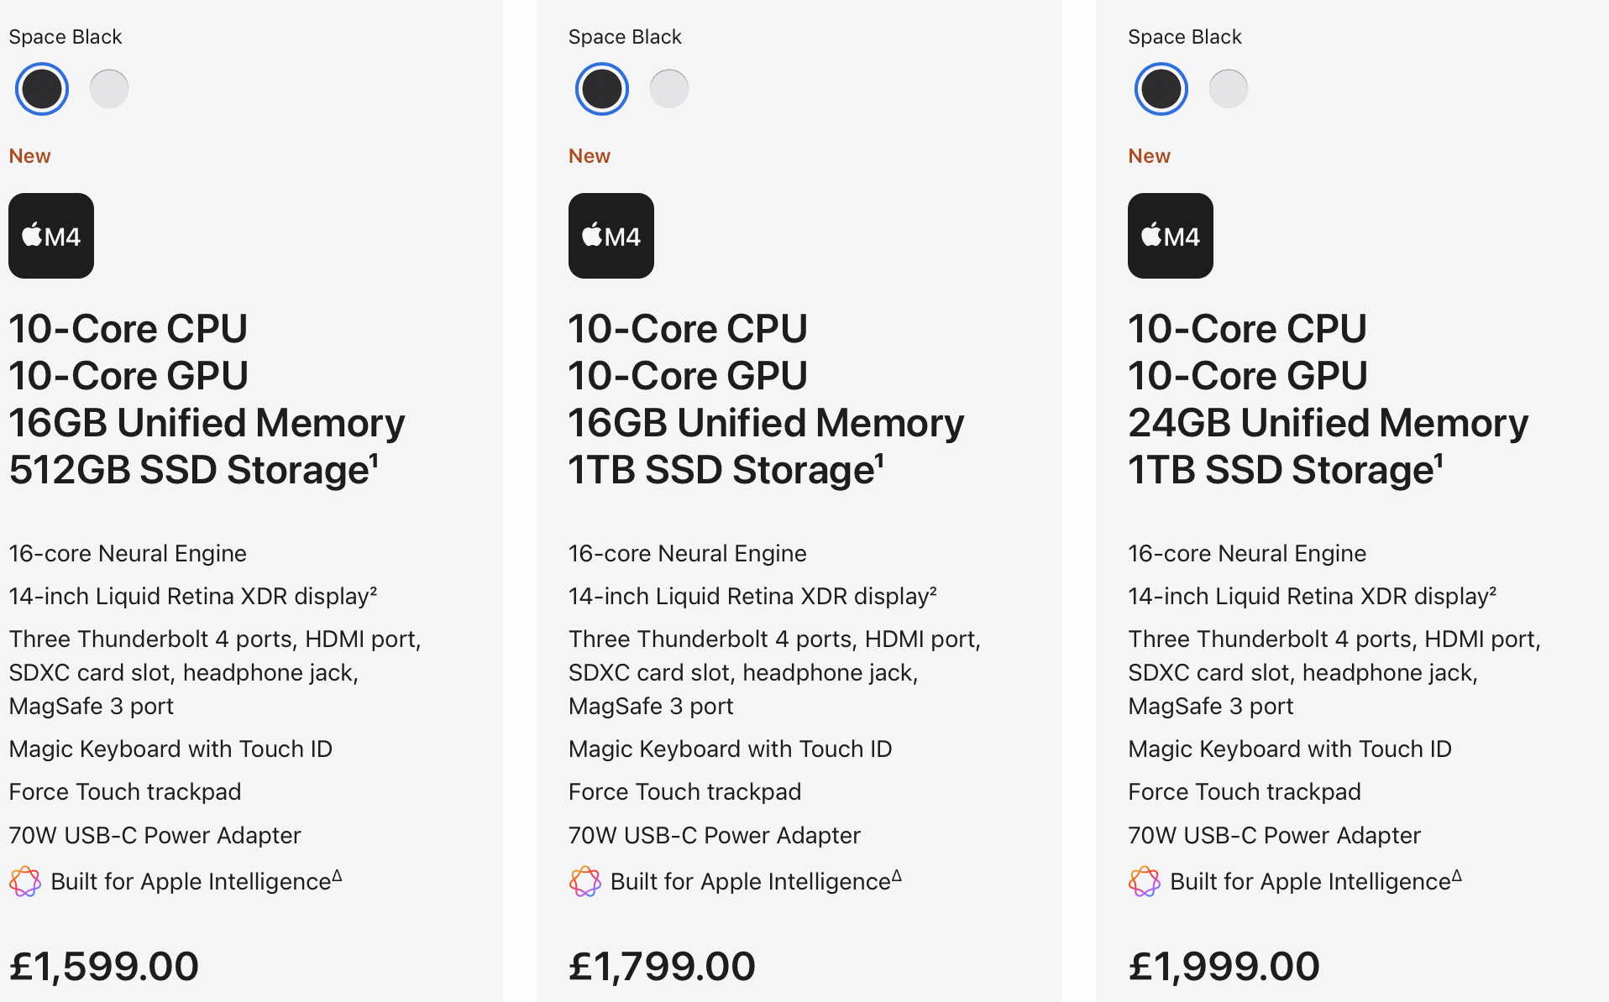
Task: Click the 'New' label on the £1,799 model
Action: coord(589,156)
